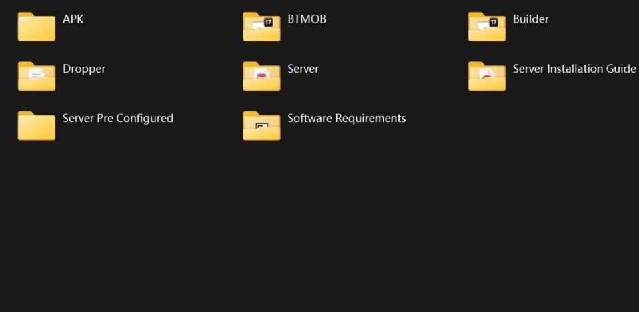
Task: Select the Server Pre Configured folder icon
Action: pos(36,125)
